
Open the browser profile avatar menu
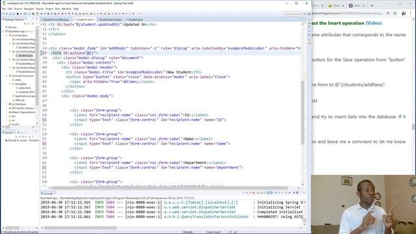pyautogui.click(x=404, y=13)
